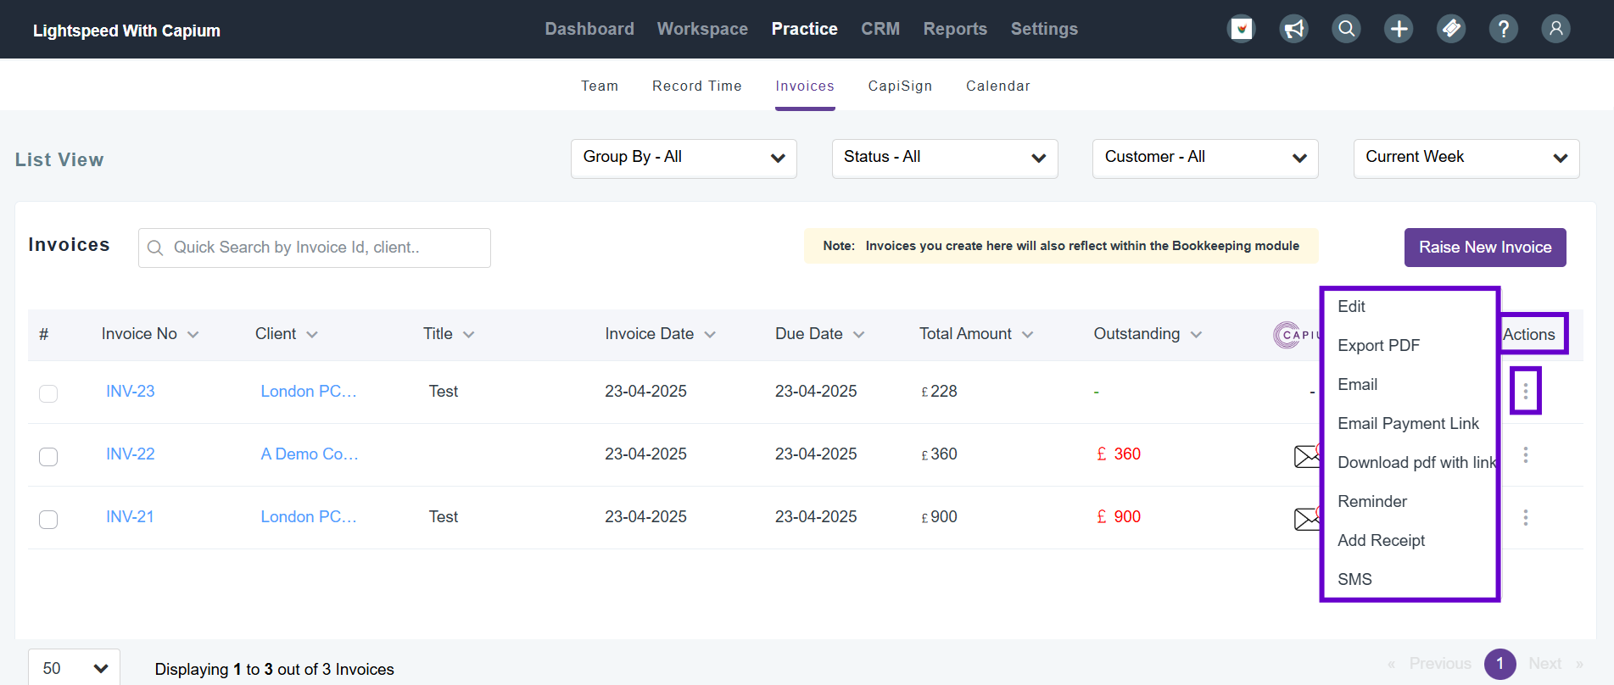Choose Email Payment Link menu option
The image size is (1614, 685).
click(1410, 424)
